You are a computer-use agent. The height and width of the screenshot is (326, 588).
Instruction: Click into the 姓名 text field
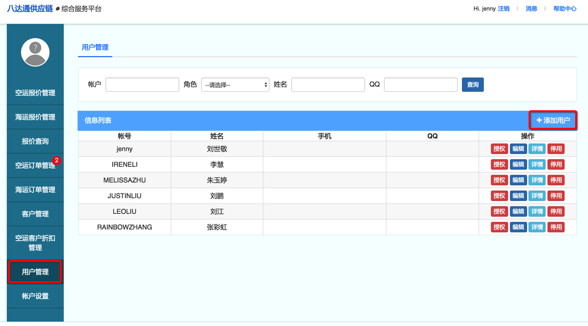click(328, 85)
